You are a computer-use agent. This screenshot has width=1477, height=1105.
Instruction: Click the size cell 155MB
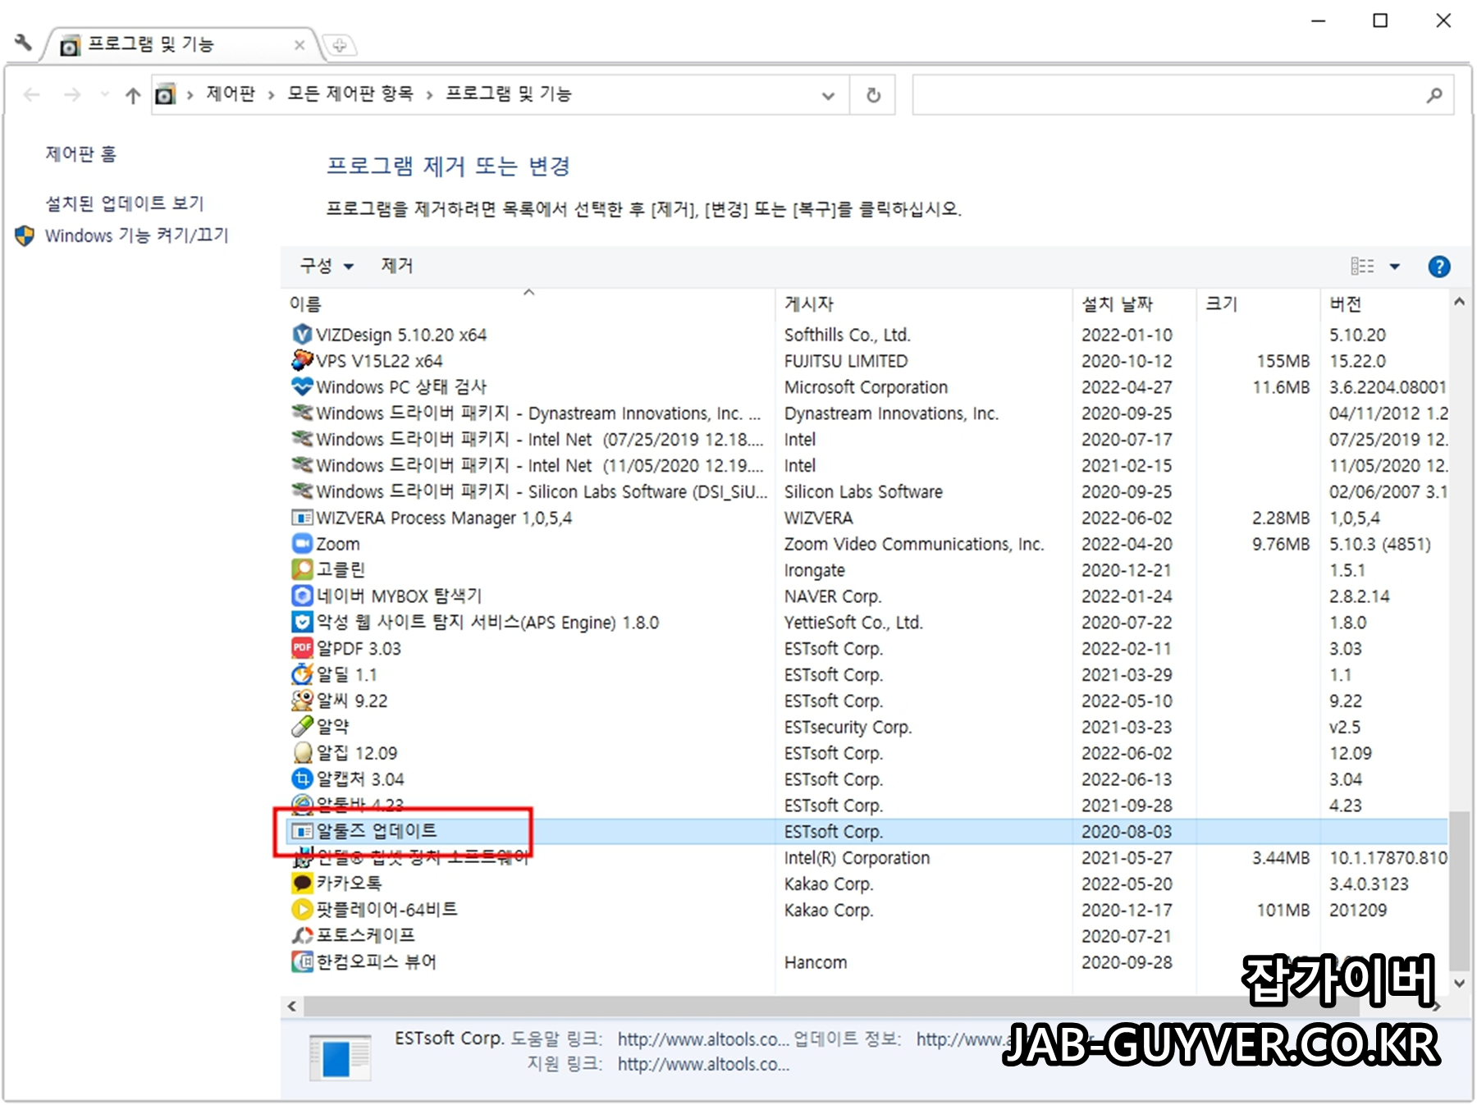click(x=1283, y=360)
